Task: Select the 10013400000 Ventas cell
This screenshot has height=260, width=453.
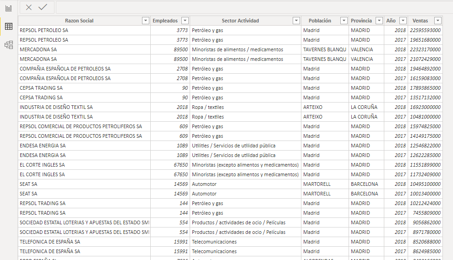Action: pos(425,194)
